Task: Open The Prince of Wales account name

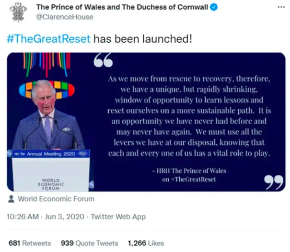Action: click(x=122, y=7)
